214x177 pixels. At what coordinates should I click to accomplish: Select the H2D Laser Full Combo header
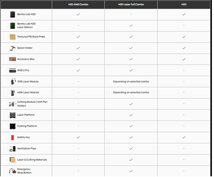tap(131, 4)
